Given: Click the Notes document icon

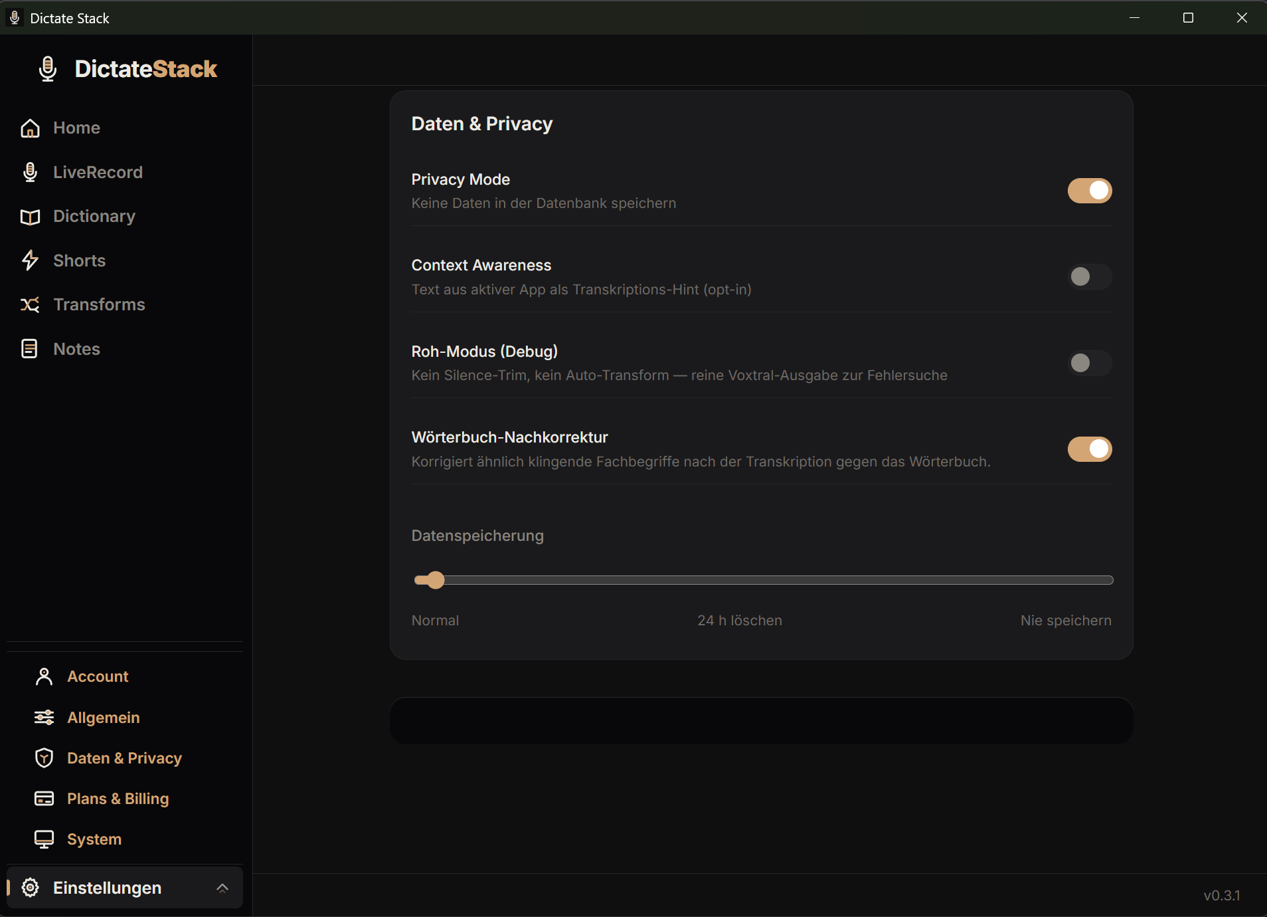Looking at the screenshot, I should 30,349.
